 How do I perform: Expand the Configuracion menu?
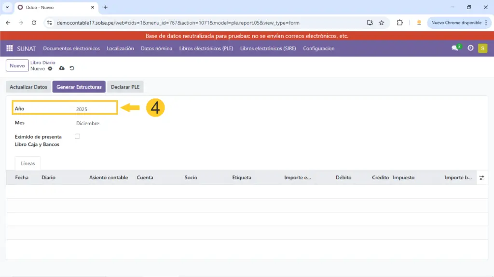[x=318, y=48]
